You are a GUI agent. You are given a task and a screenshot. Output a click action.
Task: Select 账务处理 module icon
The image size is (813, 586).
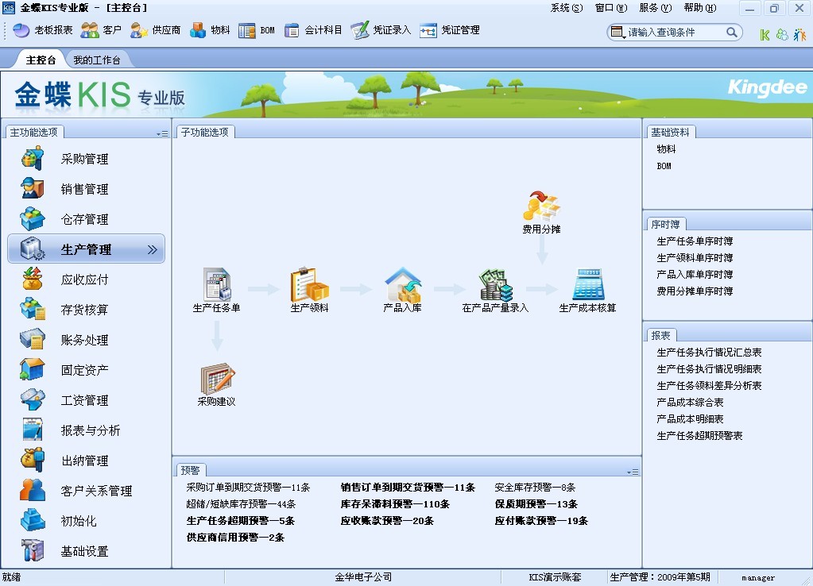click(32, 339)
